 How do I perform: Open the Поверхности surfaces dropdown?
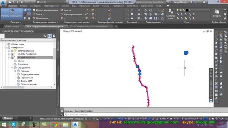(x=41, y=18)
